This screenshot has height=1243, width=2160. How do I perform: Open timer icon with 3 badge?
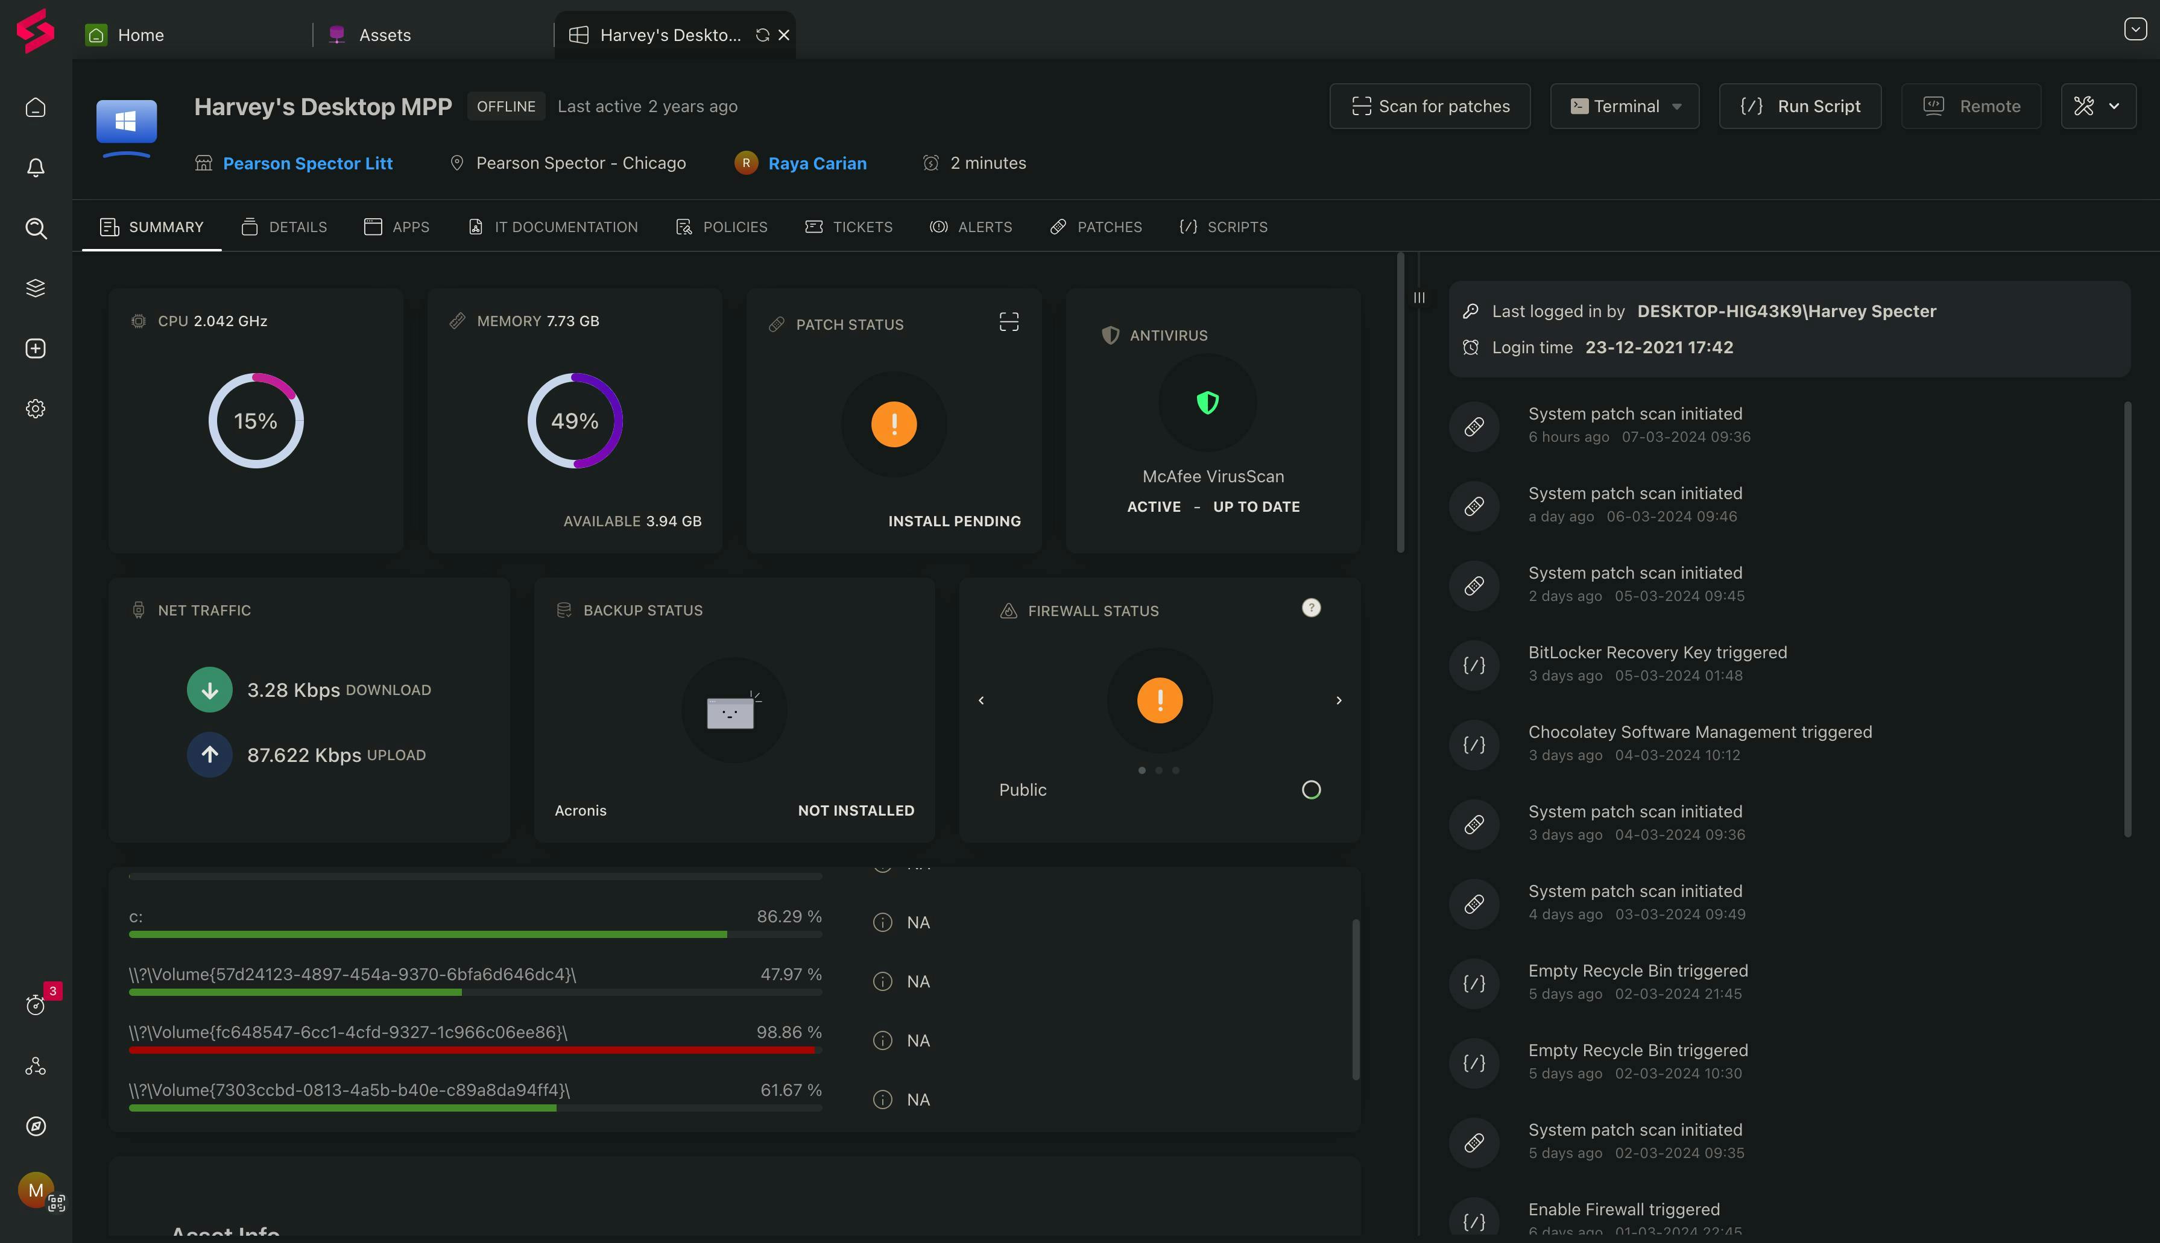tap(35, 1005)
